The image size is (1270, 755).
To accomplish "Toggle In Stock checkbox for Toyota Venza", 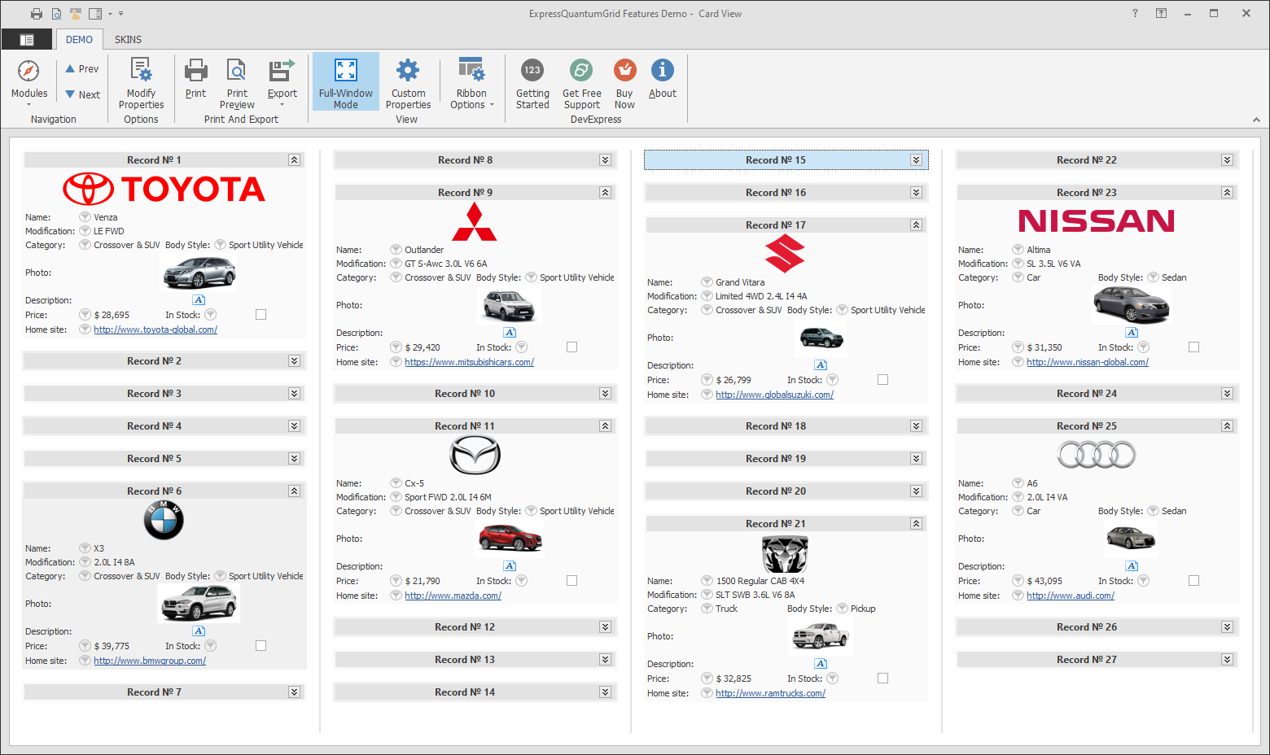I will (x=261, y=314).
